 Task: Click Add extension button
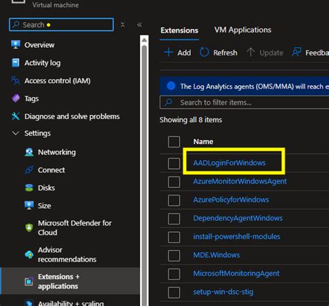178,53
